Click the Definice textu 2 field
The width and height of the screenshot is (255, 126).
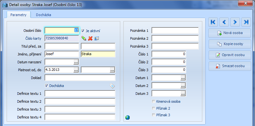80,101
